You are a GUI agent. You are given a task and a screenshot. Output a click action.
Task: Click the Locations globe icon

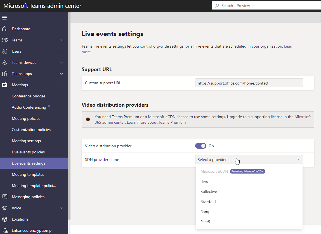(x=5, y=219)
